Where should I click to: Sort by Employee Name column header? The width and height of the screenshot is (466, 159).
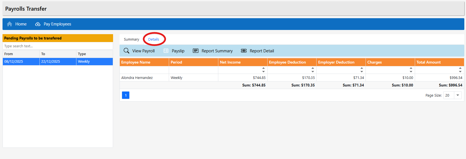coord(144,62)
